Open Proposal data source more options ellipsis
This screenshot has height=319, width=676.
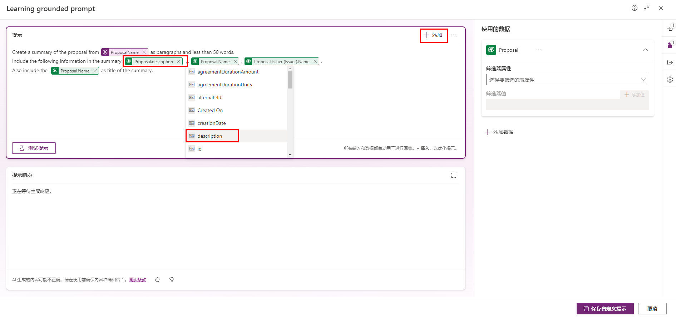[x=538, y=50]
